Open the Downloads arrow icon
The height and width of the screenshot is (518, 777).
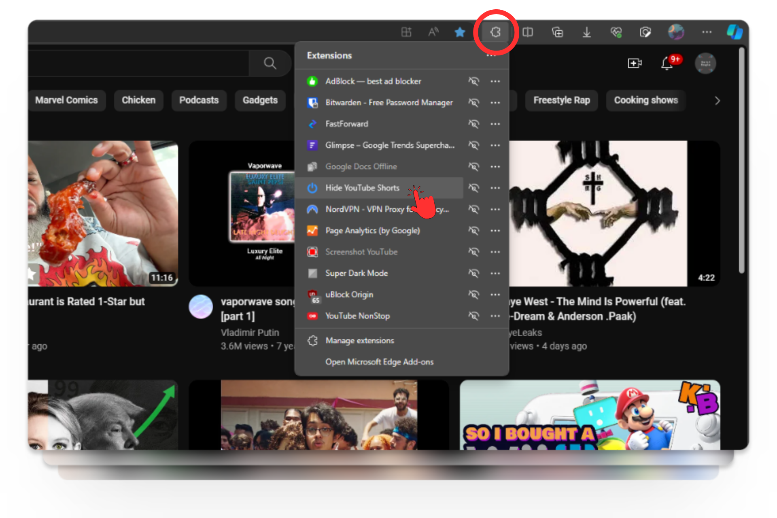586,32
